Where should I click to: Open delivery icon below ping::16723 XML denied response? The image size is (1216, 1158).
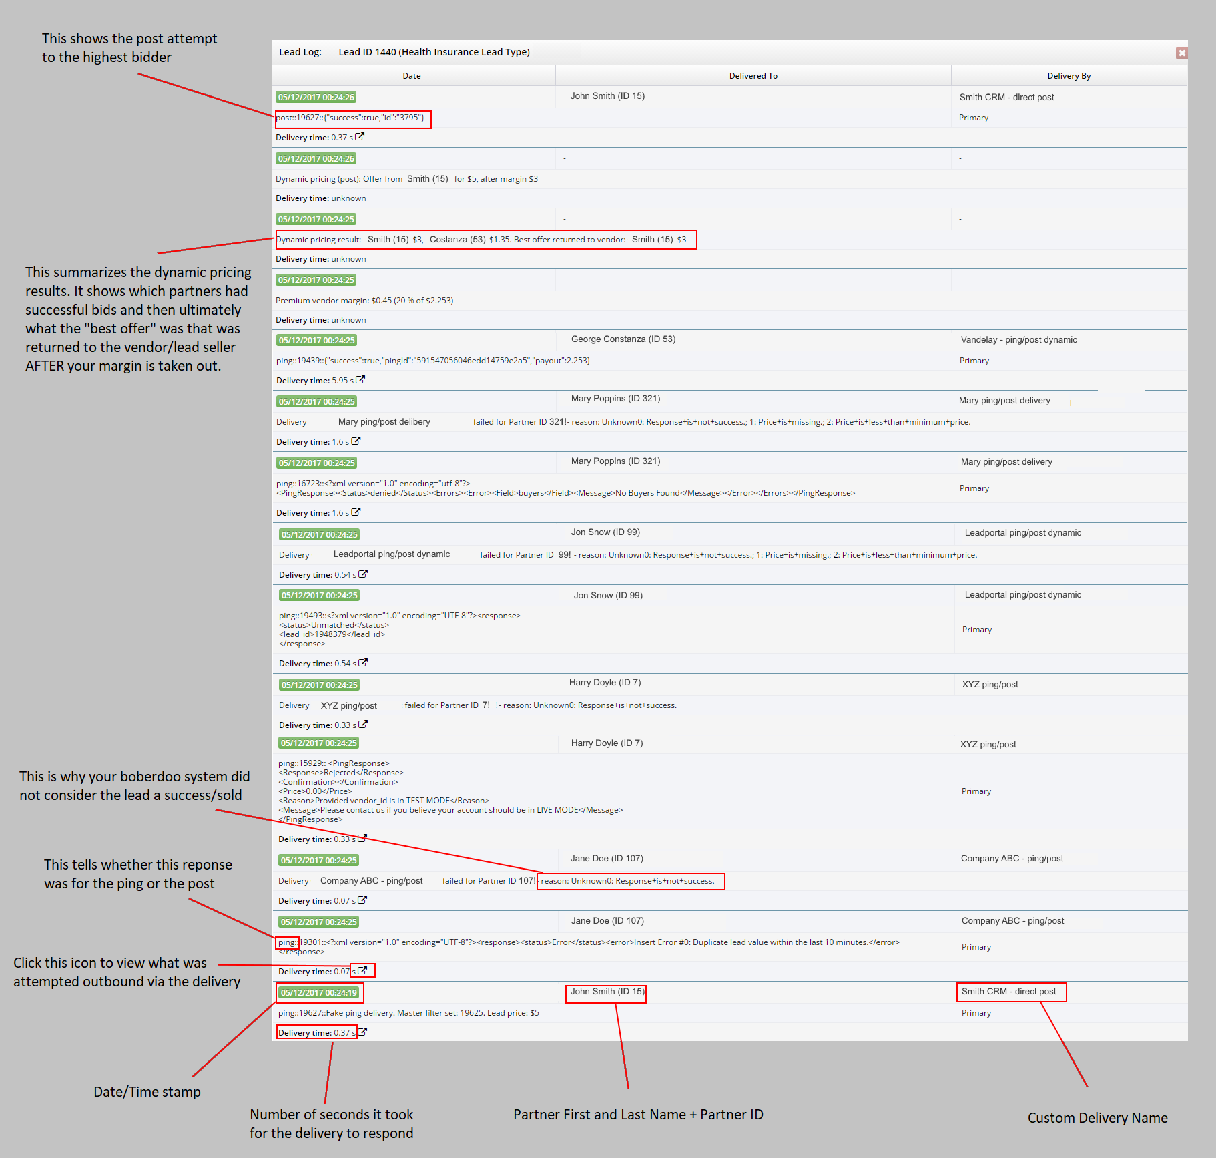(x=356, y=512)
